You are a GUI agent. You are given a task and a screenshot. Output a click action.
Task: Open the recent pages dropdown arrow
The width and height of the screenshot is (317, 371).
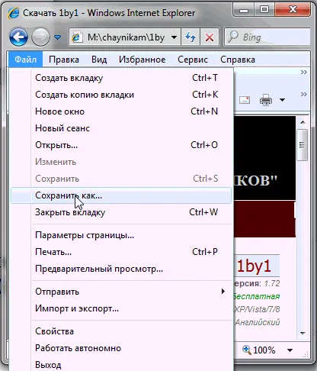(58, 37)
